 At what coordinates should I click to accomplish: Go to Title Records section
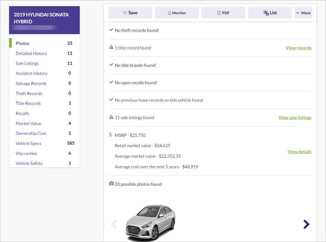pyautogui.click(x=28, y=103)
